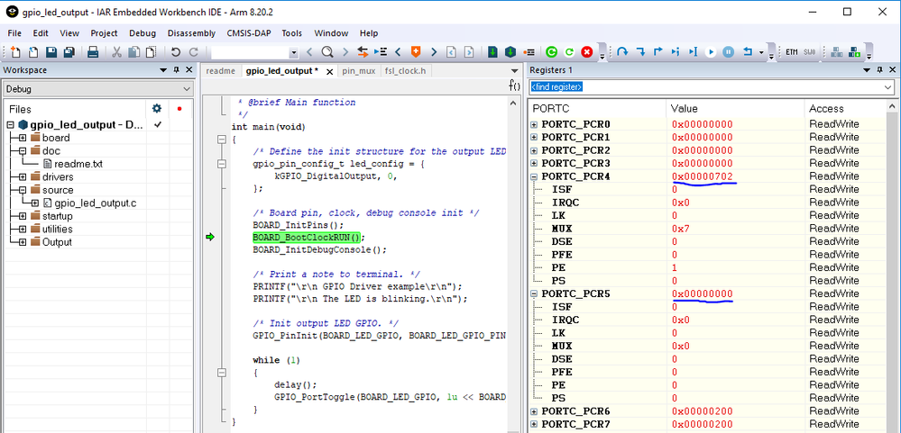Click the MUX value 0x7 under PORTC_PCR4
This screenshot has width=901, height=433.
679,229
